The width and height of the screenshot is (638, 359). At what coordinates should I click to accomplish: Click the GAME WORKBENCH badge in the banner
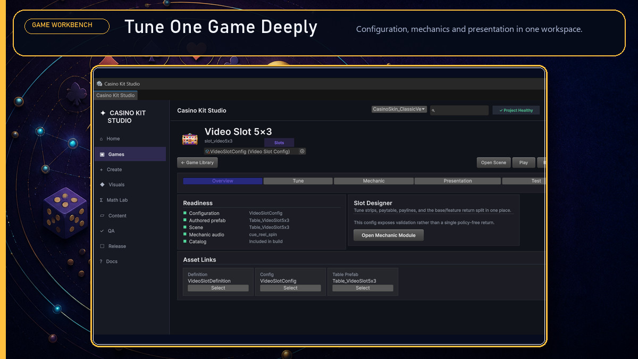click(67, 26)
